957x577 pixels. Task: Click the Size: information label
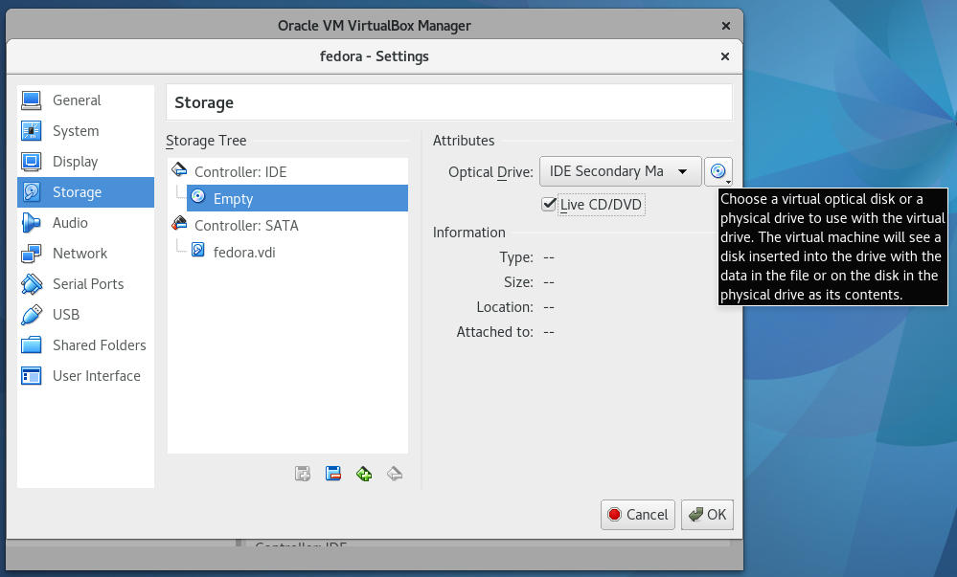pos(519,282)
